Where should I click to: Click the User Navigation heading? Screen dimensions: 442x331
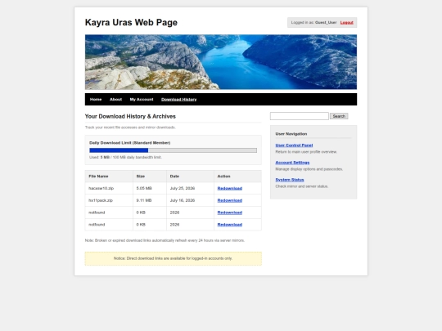[x=291, y=134]
